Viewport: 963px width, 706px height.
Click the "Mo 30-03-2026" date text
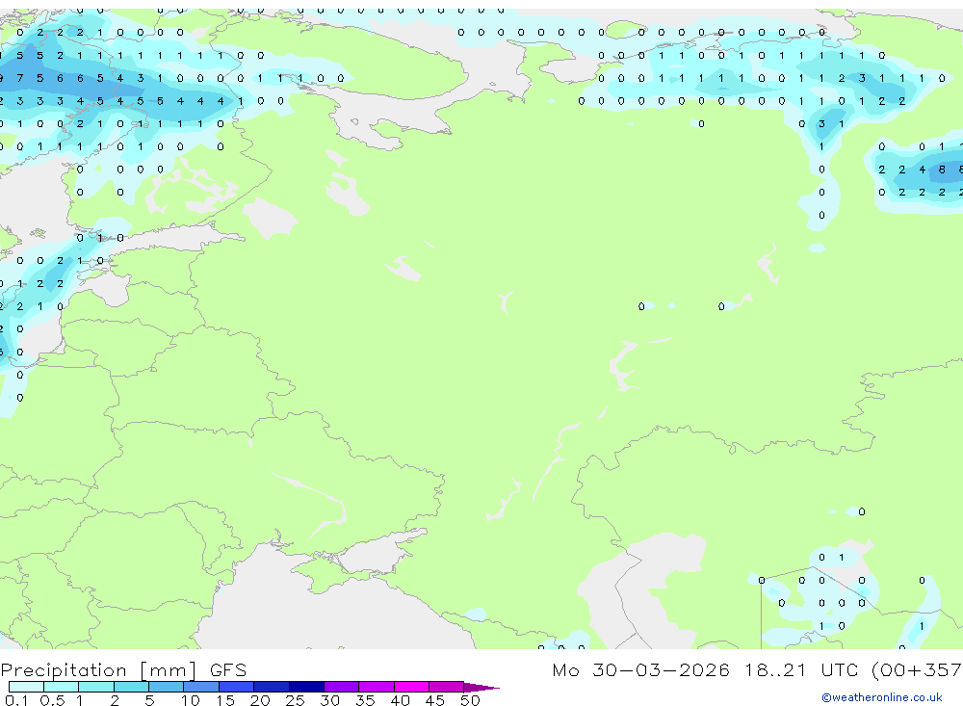point(640,669)
